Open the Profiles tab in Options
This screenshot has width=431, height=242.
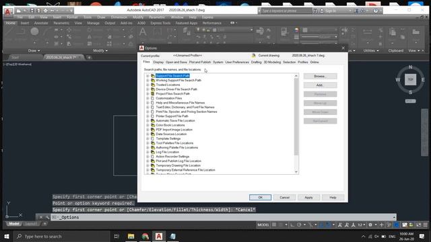point(302,63)
